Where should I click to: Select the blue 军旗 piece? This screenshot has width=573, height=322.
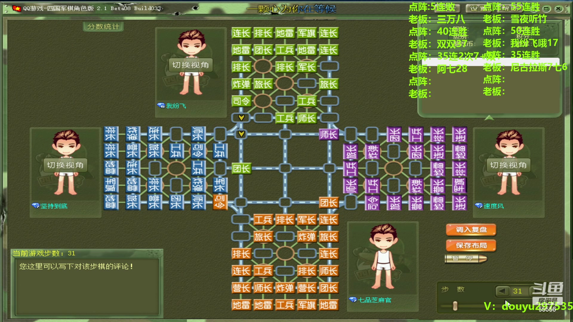[110, 185]
